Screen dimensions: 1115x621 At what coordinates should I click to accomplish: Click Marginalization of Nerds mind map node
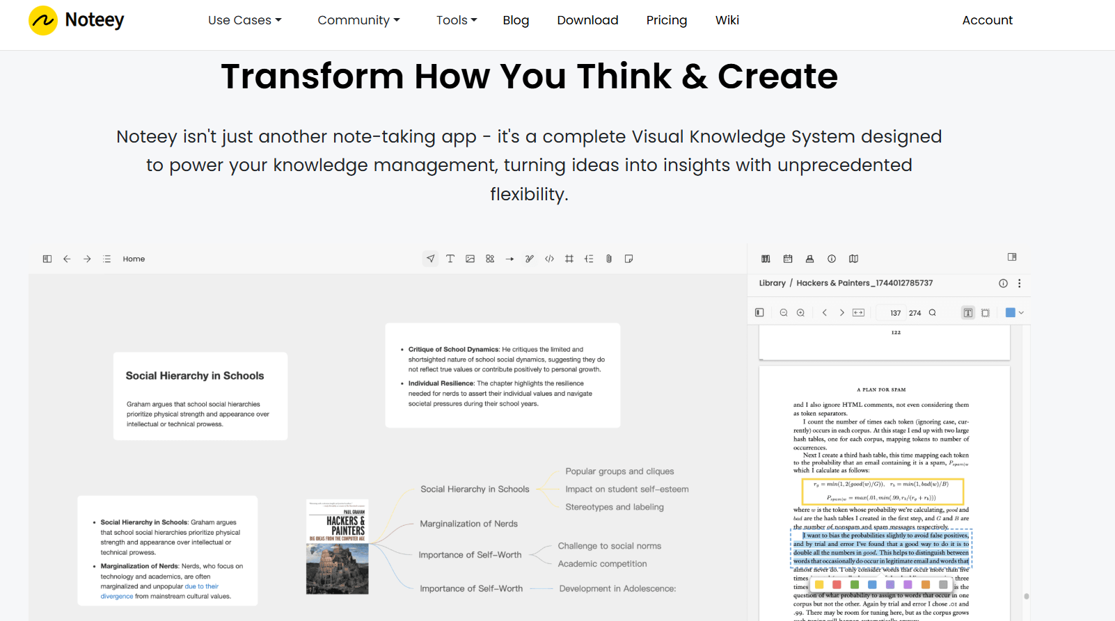click(x=468, y=524)
